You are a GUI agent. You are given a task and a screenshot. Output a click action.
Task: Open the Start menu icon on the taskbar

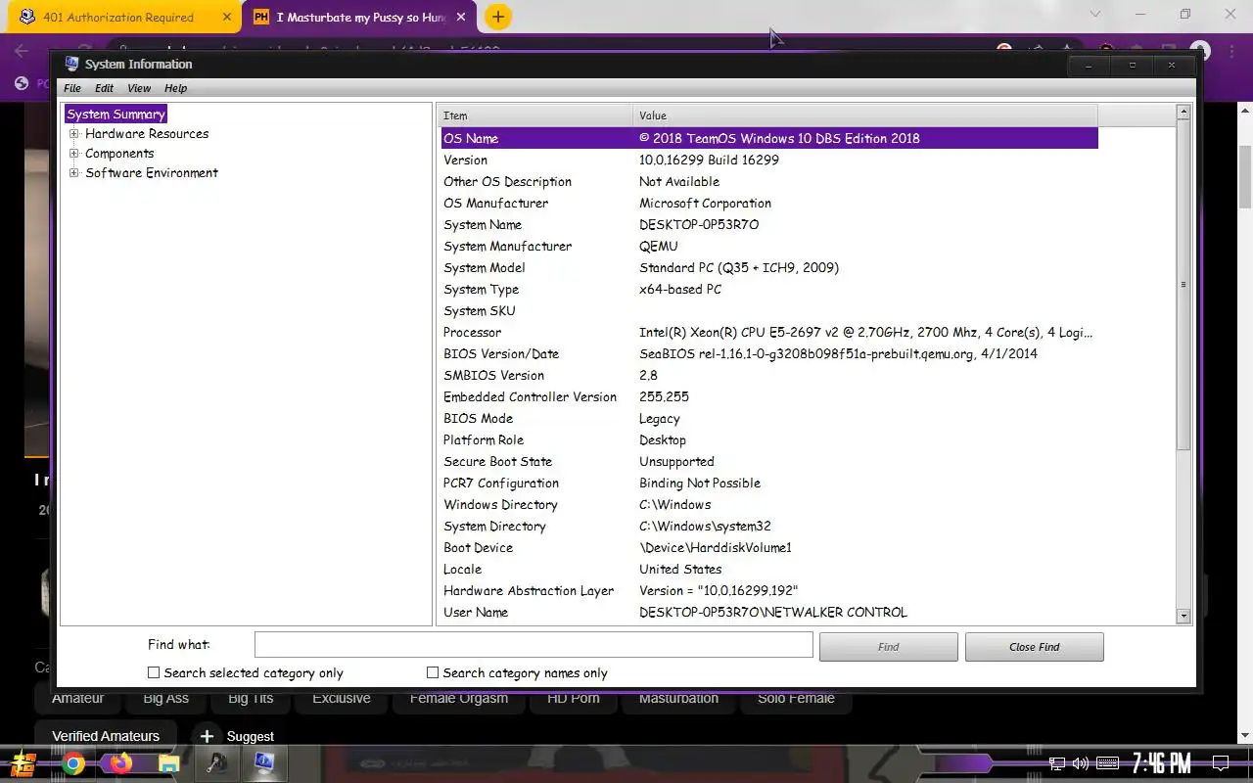click(x=23, y=762)
